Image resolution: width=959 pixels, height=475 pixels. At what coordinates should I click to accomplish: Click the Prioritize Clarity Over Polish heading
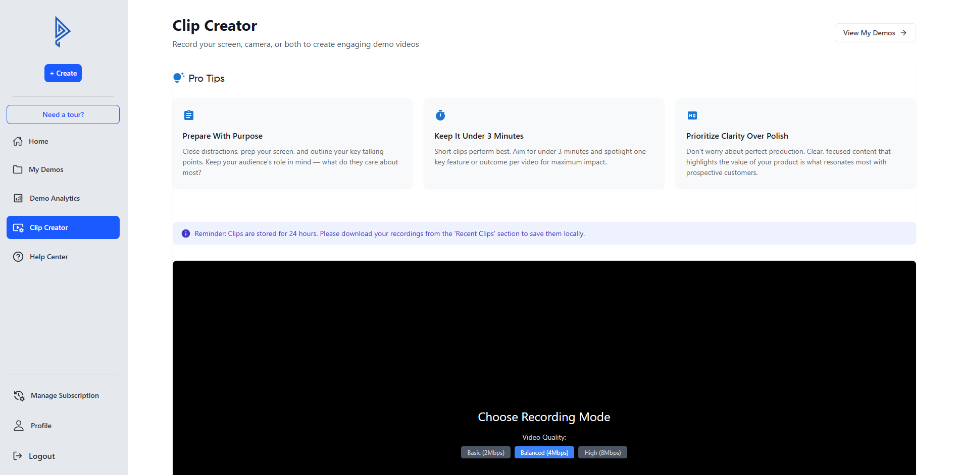click(x=737, y=136)
